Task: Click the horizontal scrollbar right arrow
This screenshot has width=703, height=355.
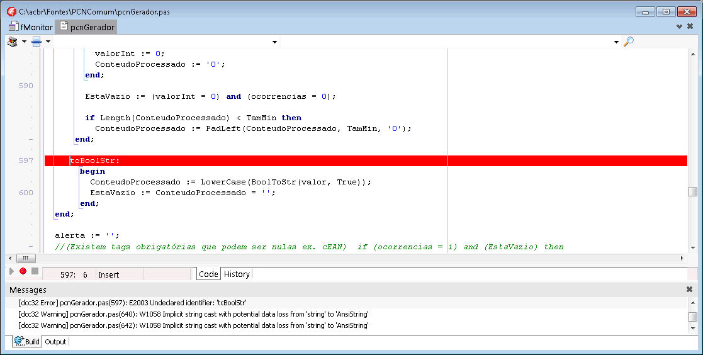Action: pyautogui.click(x=682, y=258)
